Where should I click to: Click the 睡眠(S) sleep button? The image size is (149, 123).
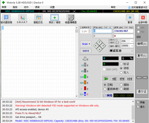click(142, 44)
